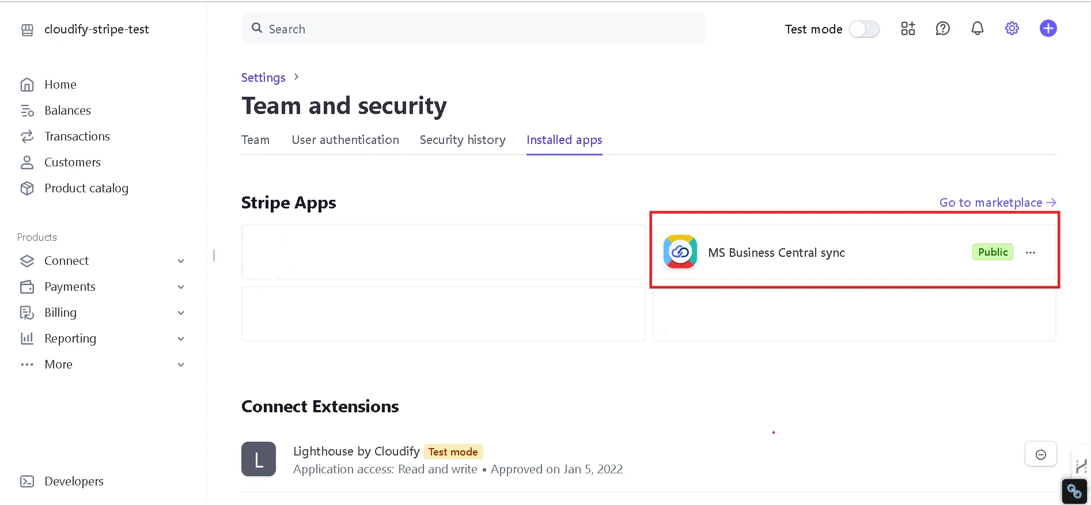
Task: Open Customers in the sidebar
Action: coord(73,162)
